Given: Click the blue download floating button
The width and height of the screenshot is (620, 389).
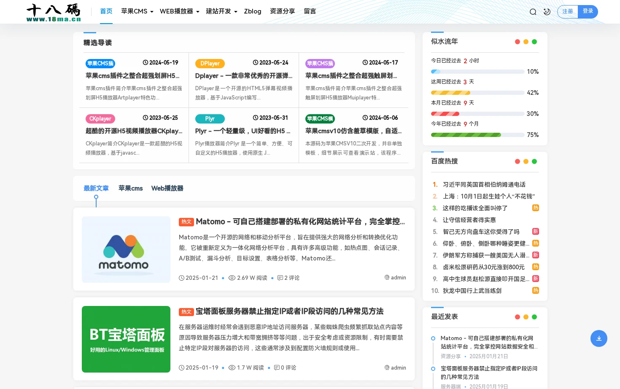Looking at the screenshot, I should [x=598, y=338].
